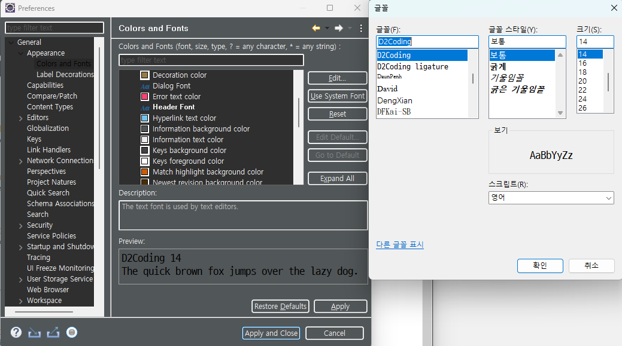Image resolution: width=622 pixels, height=346 pixels.
Task: Click the font size input field
Action: click(x=595, y=42)
